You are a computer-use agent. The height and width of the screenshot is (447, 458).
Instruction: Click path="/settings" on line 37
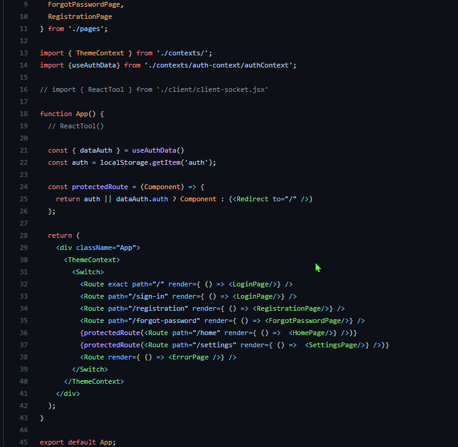coord(204,345)
